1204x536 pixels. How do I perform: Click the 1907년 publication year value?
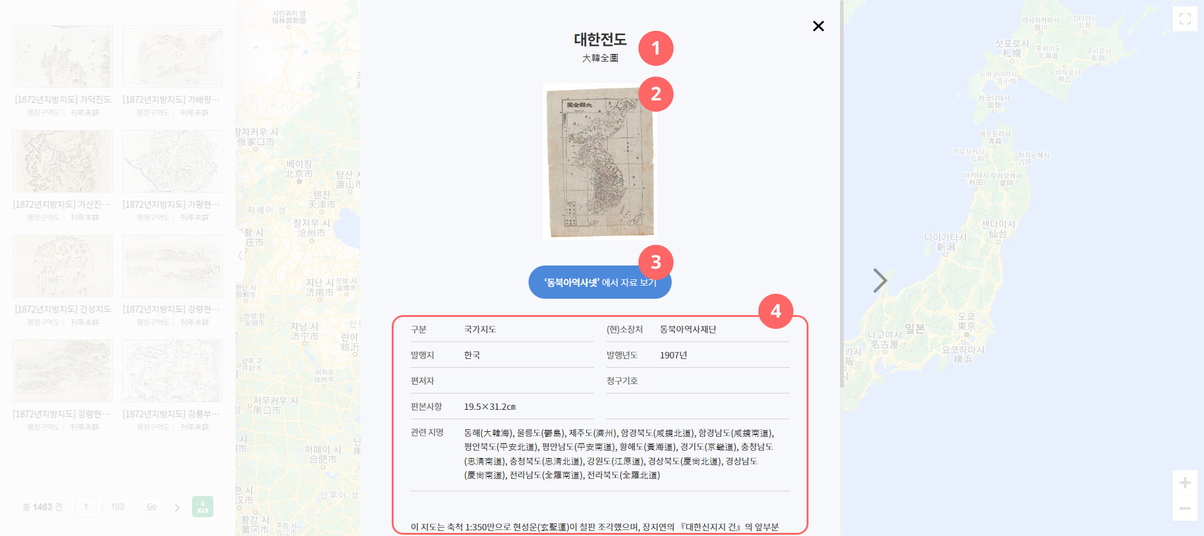coord(674,355)
